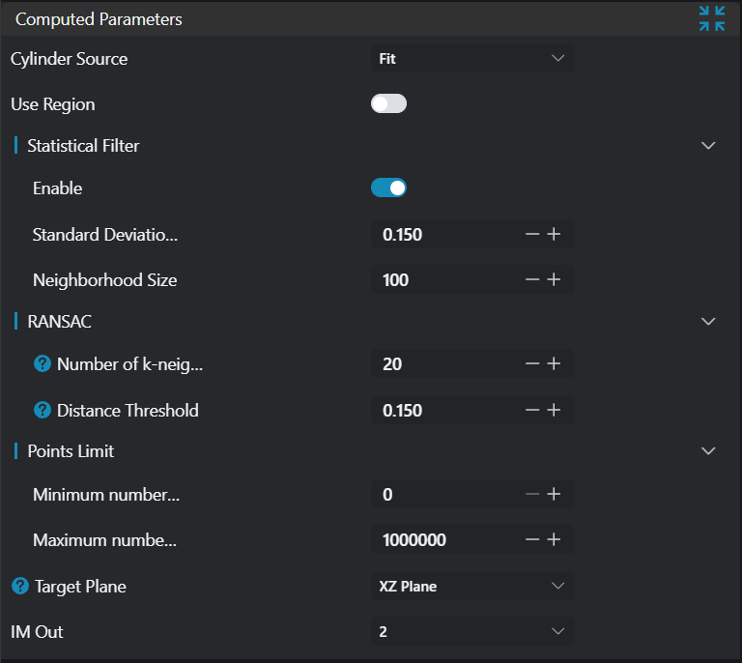Decrease the Distance Threshold value
The width and height of the screenshot is (742, 663).
(531, 410)
